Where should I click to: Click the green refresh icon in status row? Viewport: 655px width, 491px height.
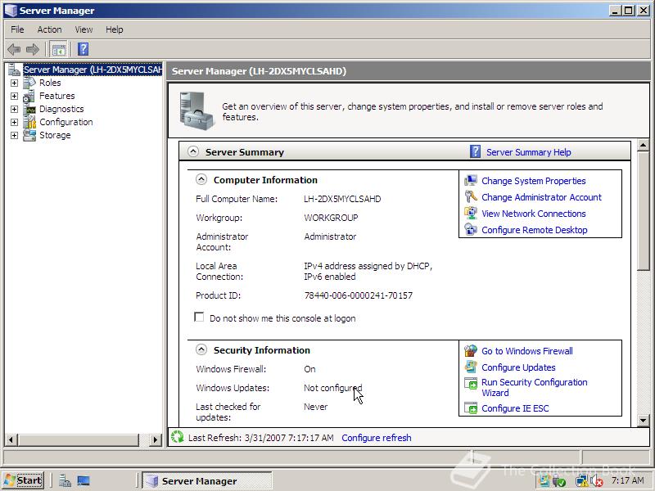pos(178,437)
